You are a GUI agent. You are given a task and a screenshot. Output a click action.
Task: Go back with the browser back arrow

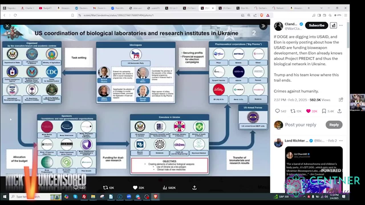tap(4, 15)
